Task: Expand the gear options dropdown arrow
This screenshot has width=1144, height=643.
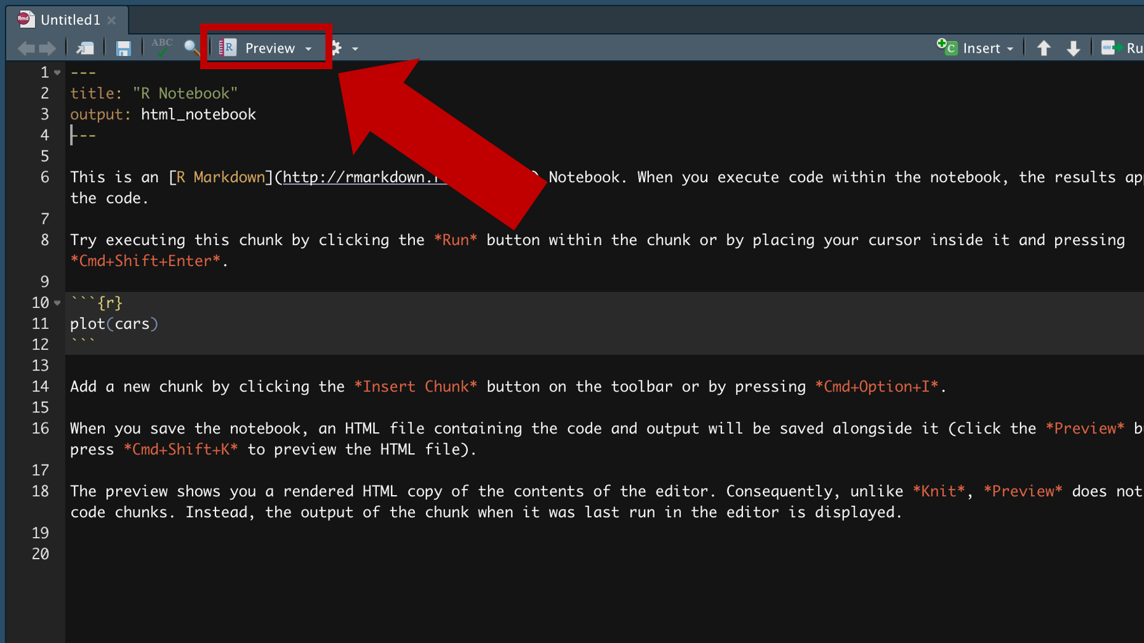Action: (355, 49)
